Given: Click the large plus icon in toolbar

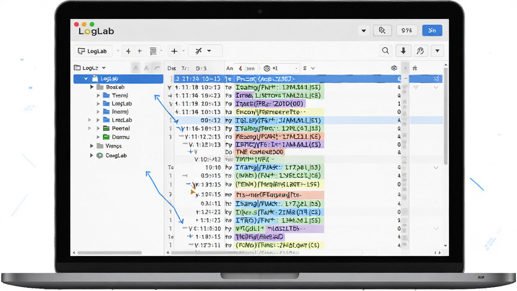Looking at the screenshot, I should [174, 51].
